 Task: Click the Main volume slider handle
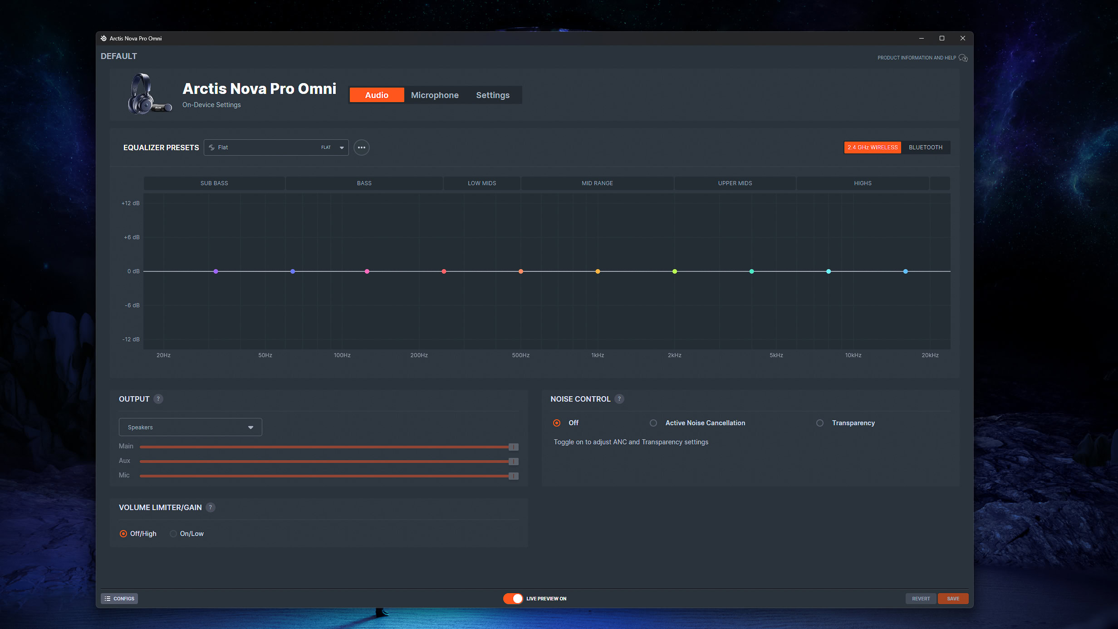513,447
